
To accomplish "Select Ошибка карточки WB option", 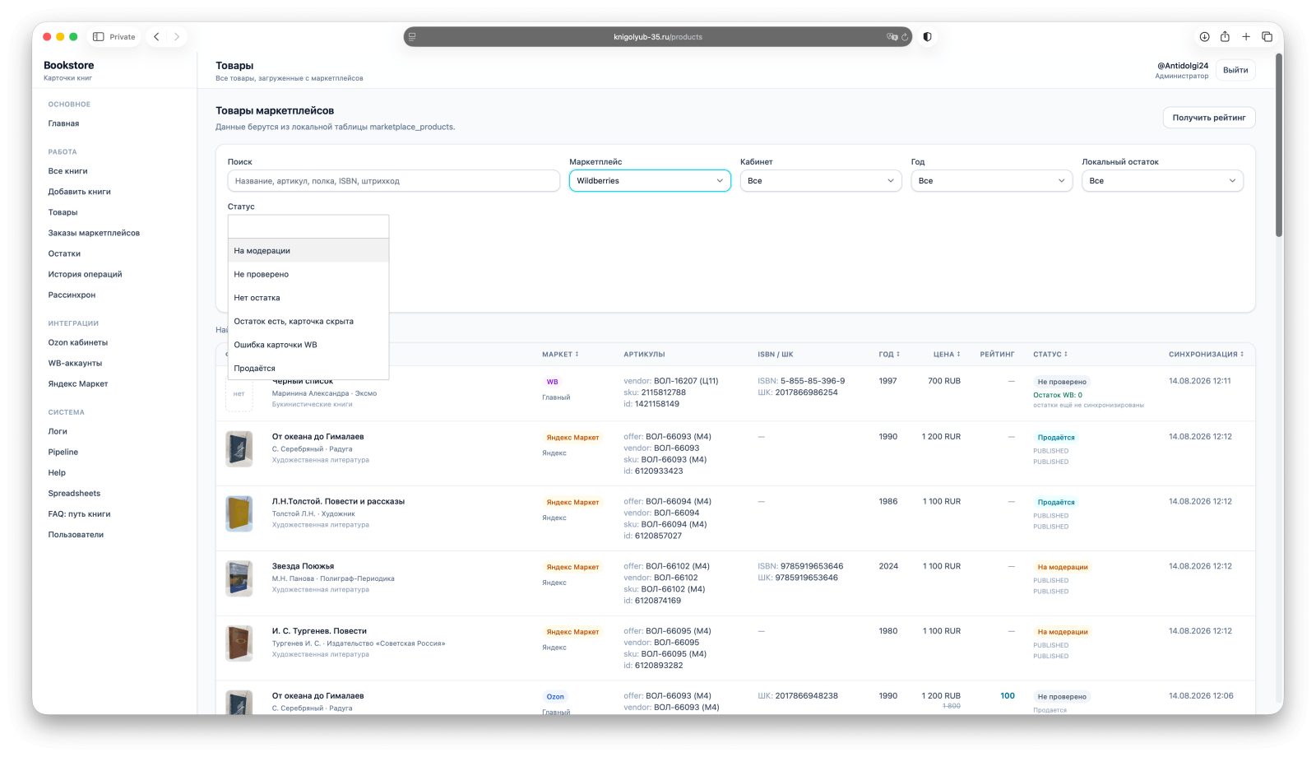I will tap(308, 345).
